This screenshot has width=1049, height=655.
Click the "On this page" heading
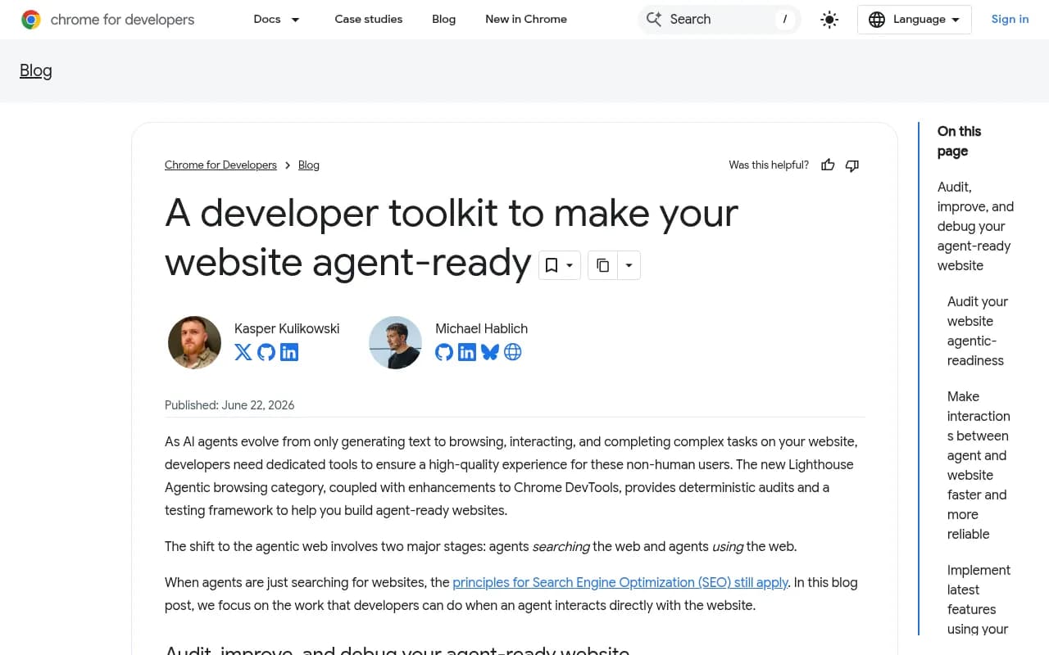tap(959, 141)
